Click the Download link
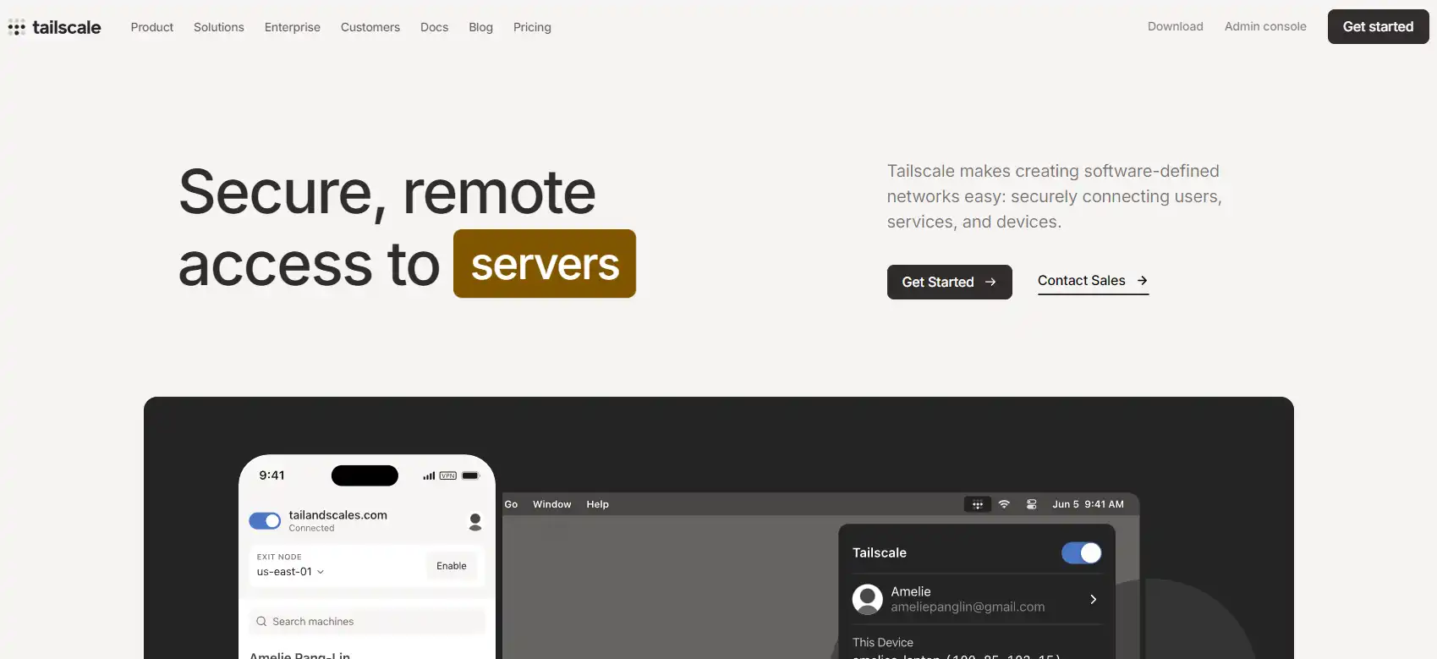Viewport: 1437px width, 659px height. click(x=1176, y=26)
